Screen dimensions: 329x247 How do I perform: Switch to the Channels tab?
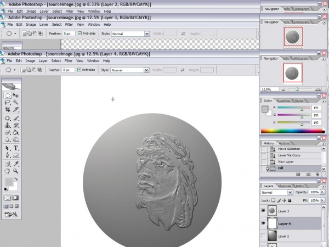coord(284,186)
